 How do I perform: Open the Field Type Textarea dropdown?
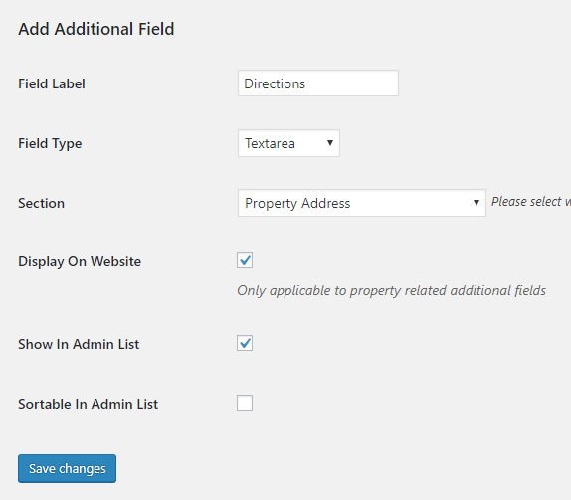point(288,143)
